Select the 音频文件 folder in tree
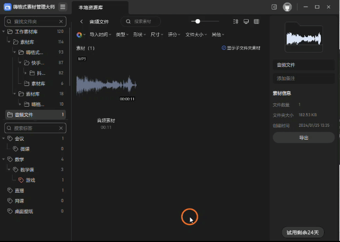 click(x=36, y=115)
